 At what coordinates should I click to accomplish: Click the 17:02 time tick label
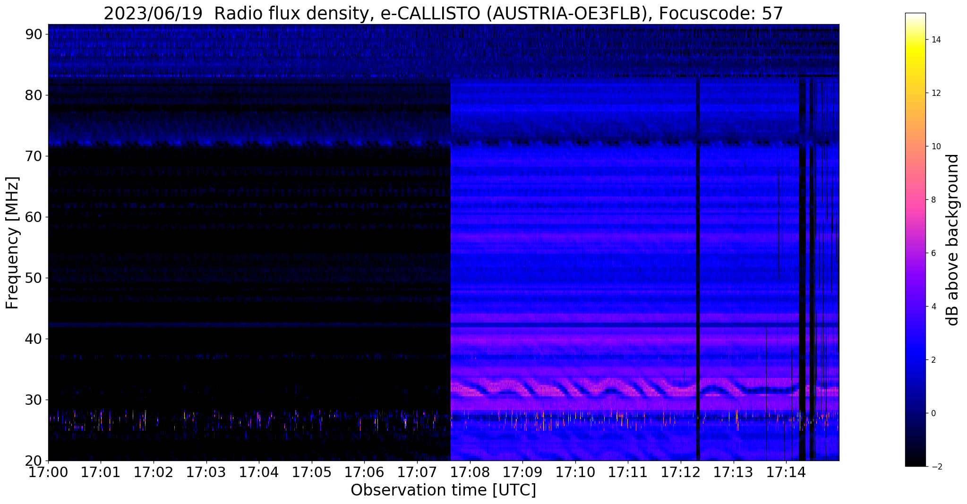click(154, 472)
